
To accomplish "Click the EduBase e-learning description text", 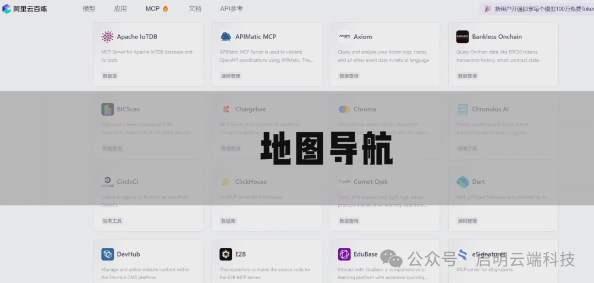I will point(384,274).
